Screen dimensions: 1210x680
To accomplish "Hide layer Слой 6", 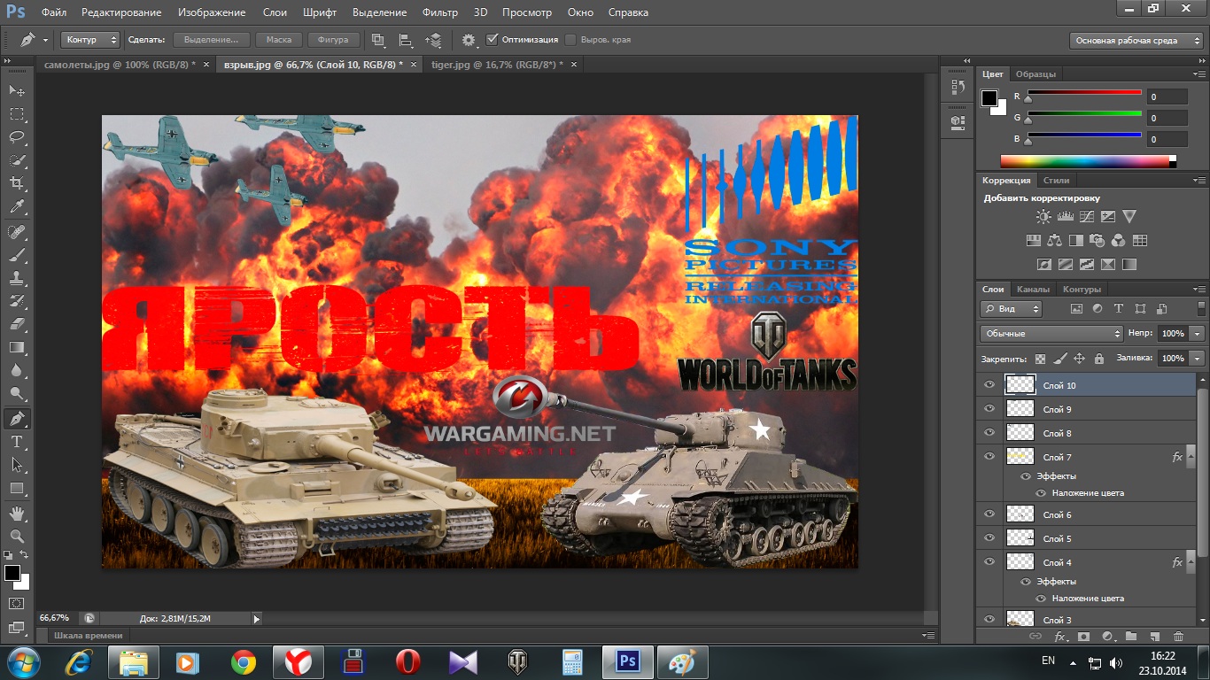I will click(x=989, y=514).
